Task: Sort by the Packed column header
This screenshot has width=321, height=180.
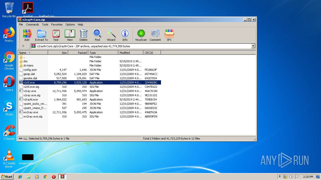Action: [78, 52]
